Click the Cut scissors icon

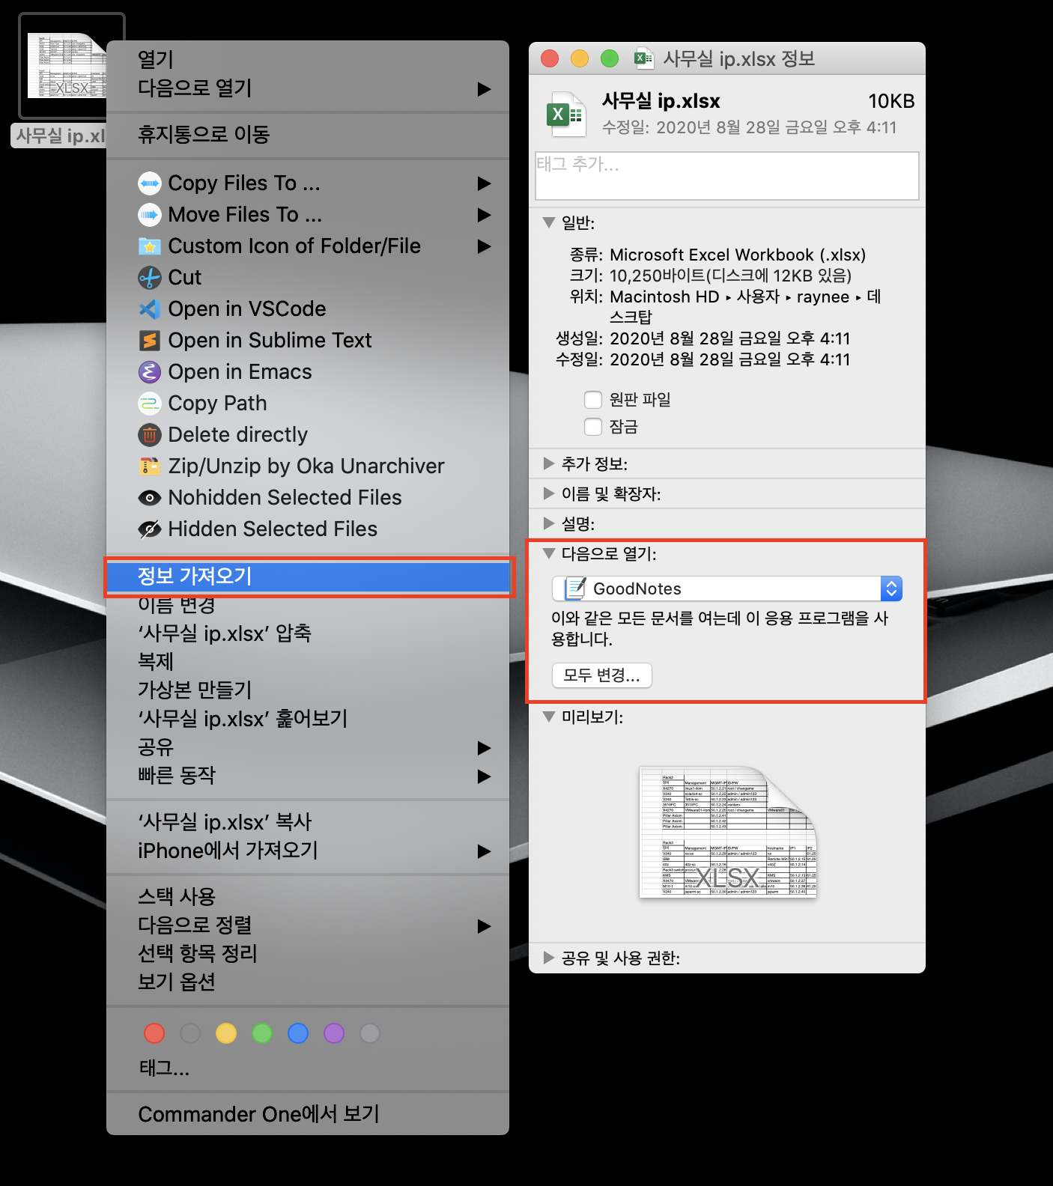click(150, 278)
